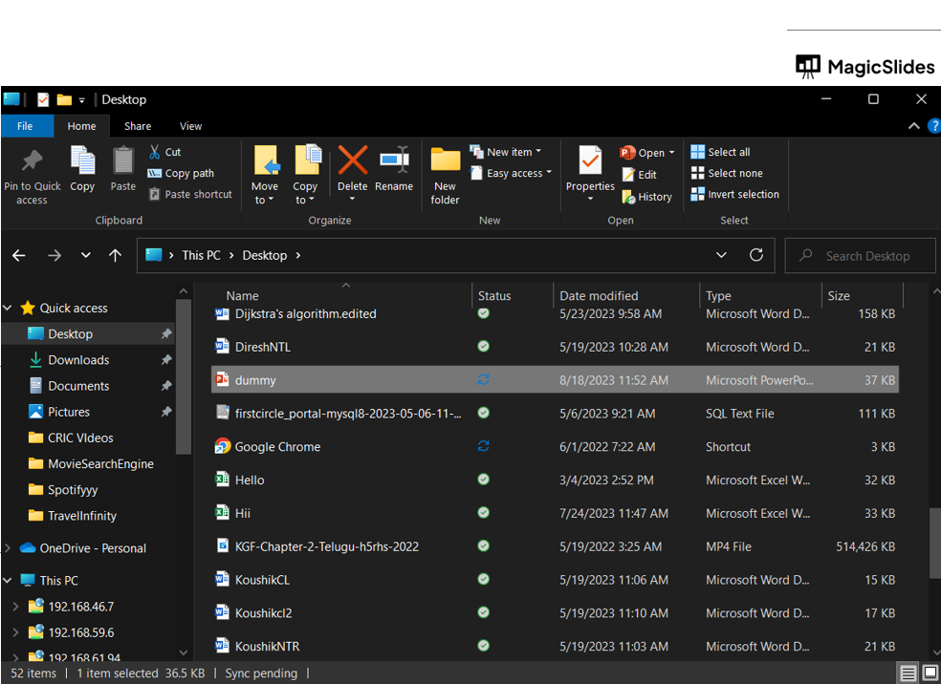The image size is (941, 684).
Task: Refresh the Desktop folder view
Action: (x=756, y=255)
